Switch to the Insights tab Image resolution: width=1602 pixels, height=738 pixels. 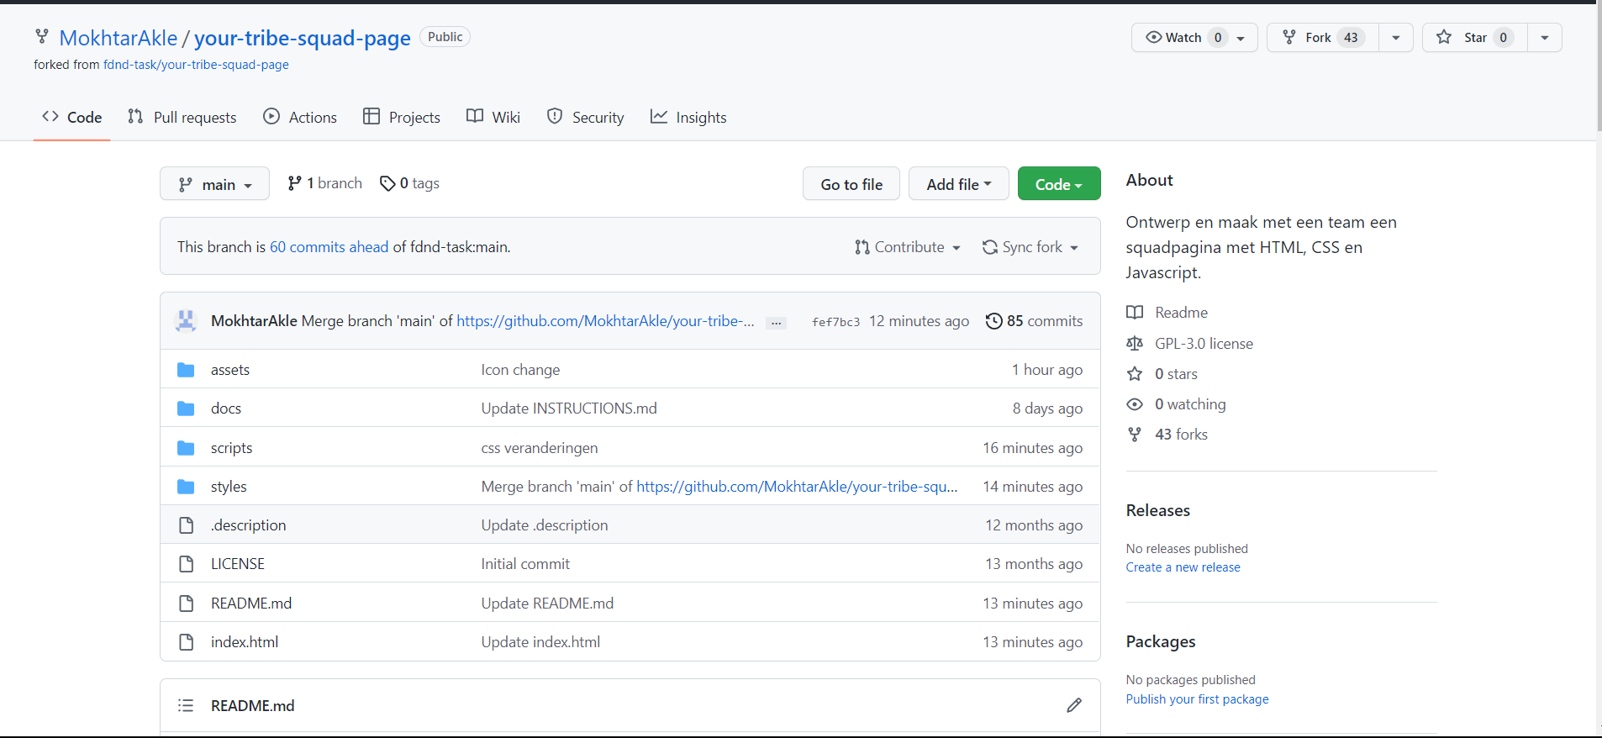pos(688,118)
